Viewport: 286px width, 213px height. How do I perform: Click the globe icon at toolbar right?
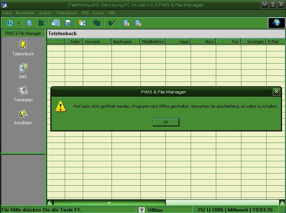(276, 23)
